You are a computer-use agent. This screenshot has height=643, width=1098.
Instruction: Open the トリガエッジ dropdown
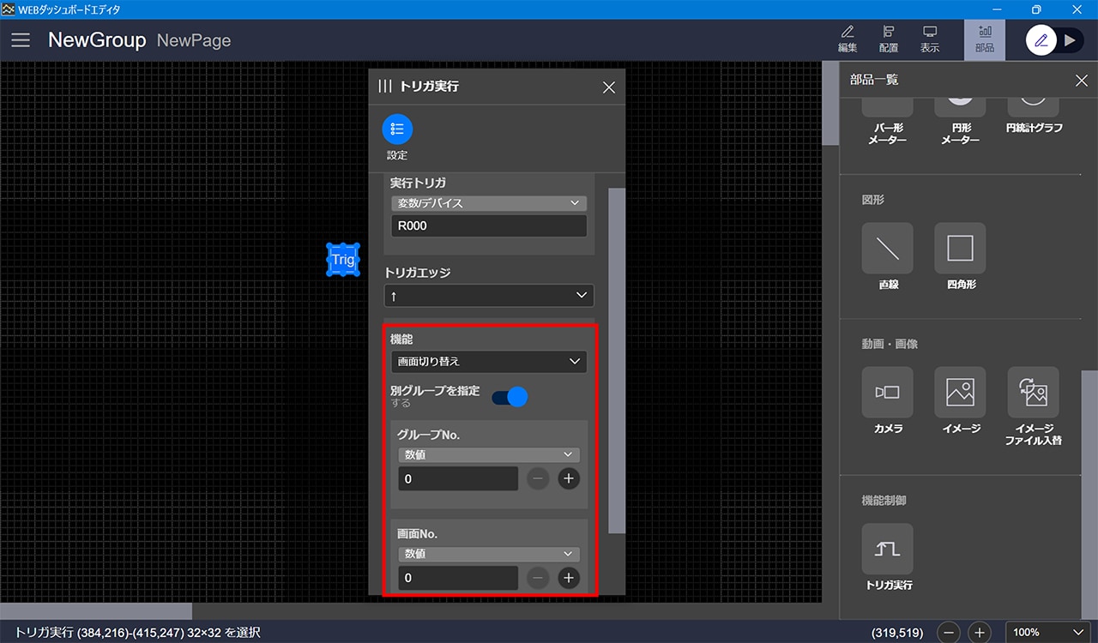(488, 296)
